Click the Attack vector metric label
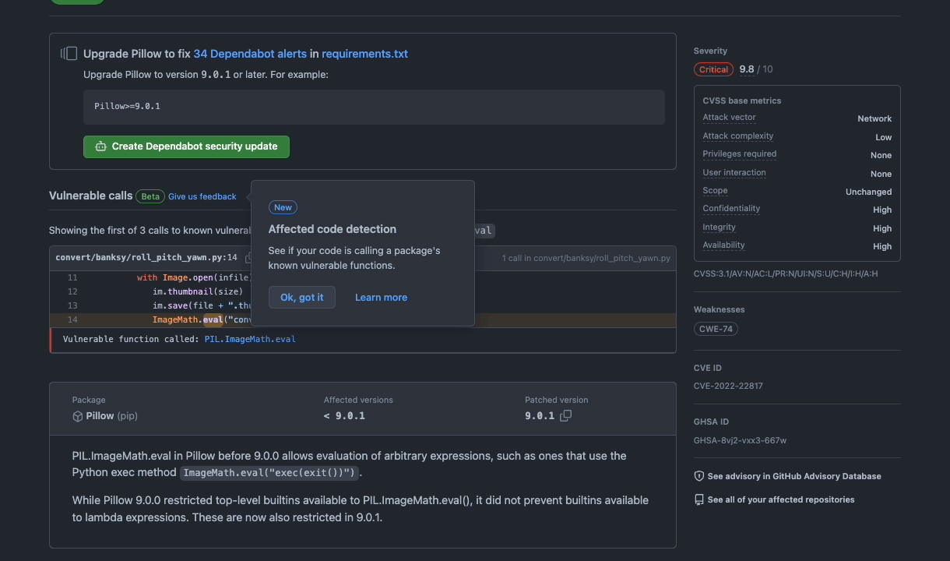950x561 pixels. 729,118
